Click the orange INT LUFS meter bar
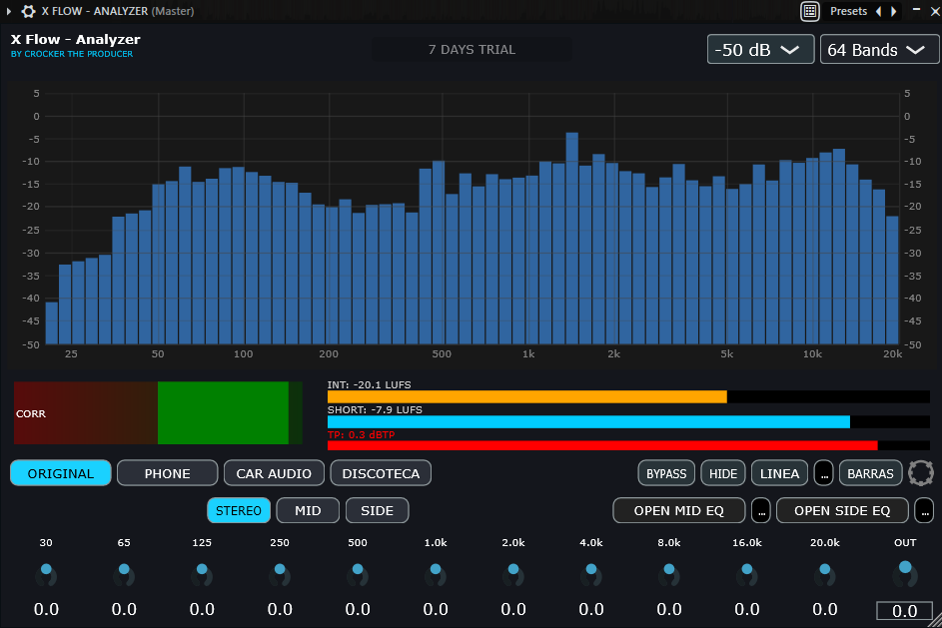This screenshot has height=628, width=942. (526, 396)
